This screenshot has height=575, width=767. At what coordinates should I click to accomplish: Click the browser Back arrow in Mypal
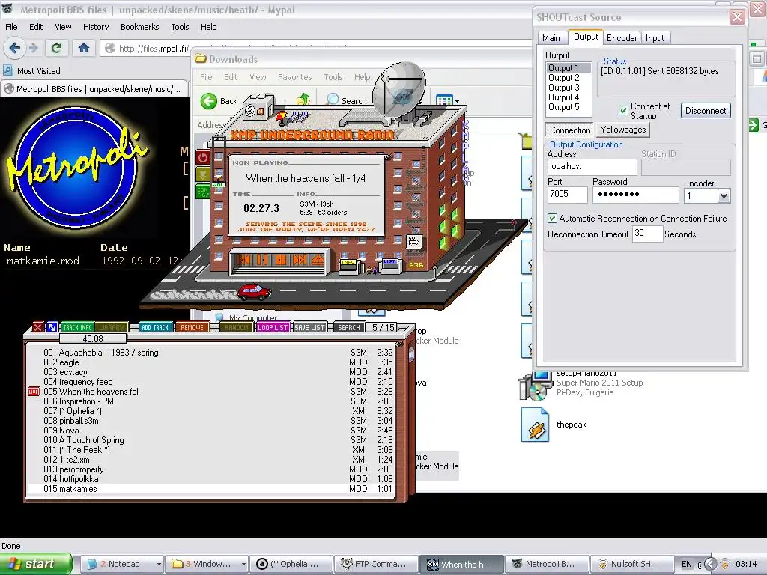(15, 48)
